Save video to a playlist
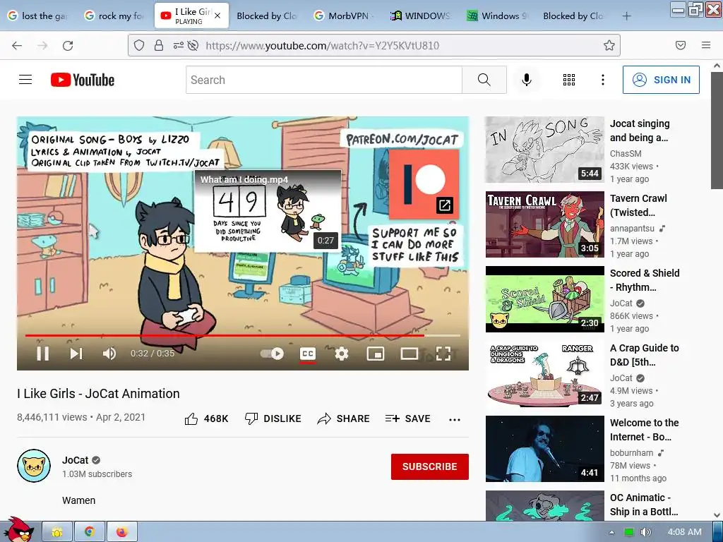The image size is (723, 542). tap(407, 418)
